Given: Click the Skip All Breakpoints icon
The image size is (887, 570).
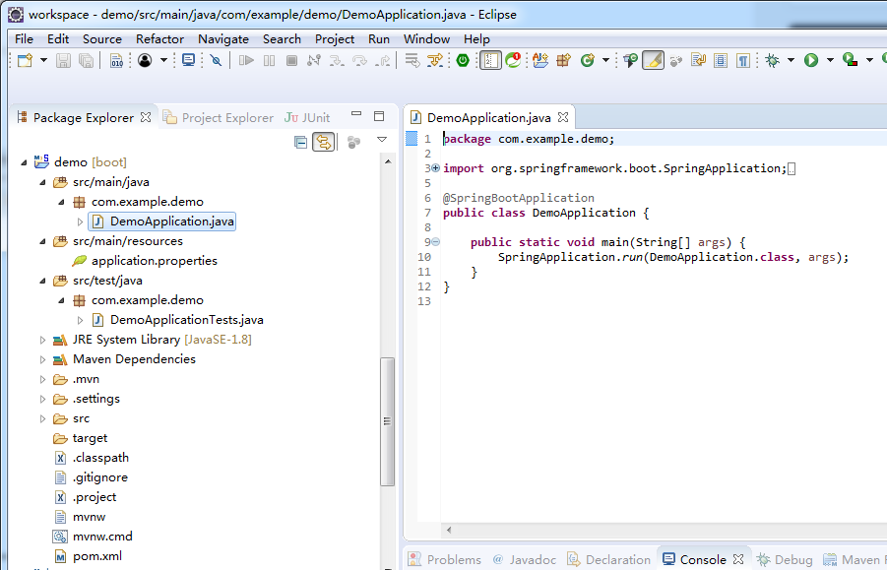Looking at the screenshot, I should pyautogui.click(x=216, y=61).
